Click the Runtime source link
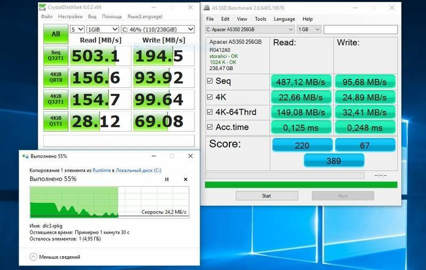Viewport: 426px width, 270px height. click(x=102, y=170)
